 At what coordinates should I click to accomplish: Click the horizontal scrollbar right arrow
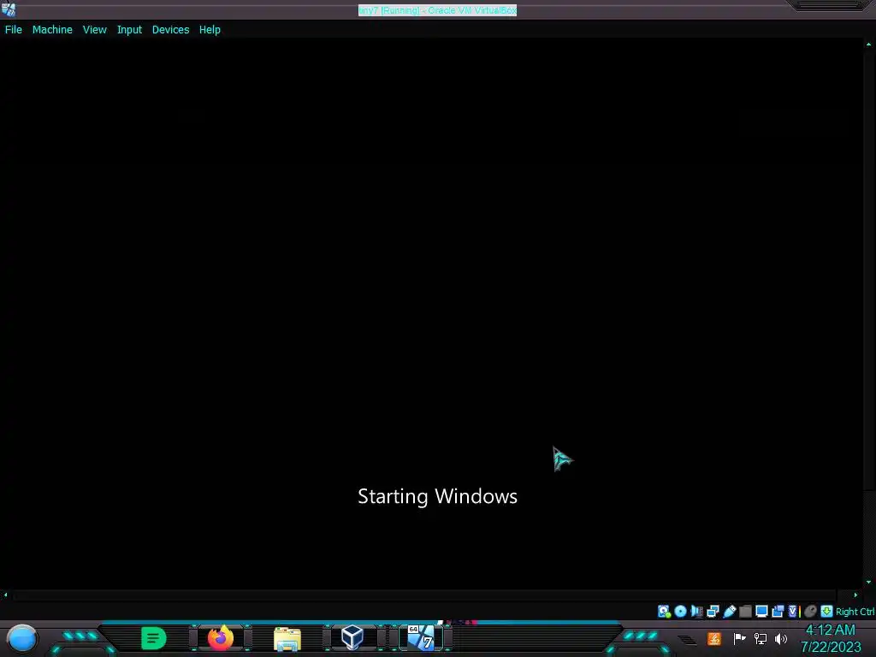pos(855,595)
